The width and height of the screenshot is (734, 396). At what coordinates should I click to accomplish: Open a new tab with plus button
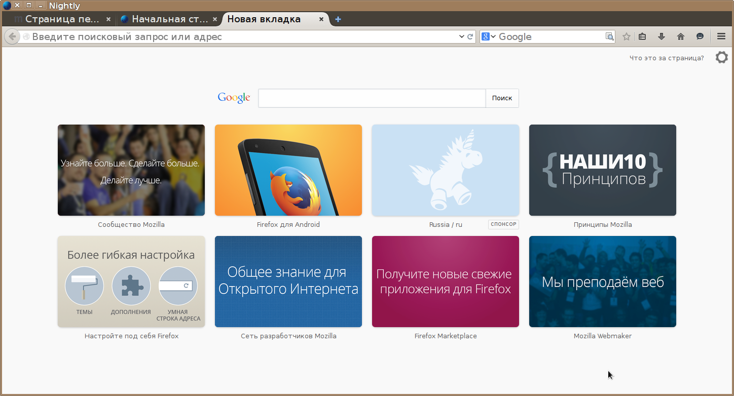pos(338,19)
